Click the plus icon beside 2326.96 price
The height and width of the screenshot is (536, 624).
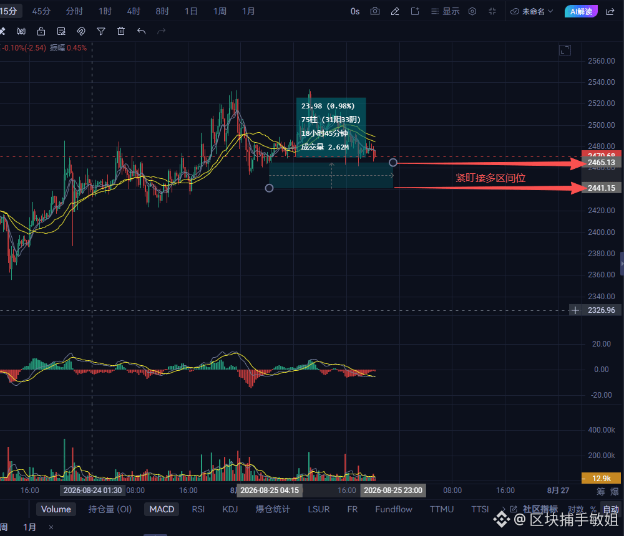[575, 310]
